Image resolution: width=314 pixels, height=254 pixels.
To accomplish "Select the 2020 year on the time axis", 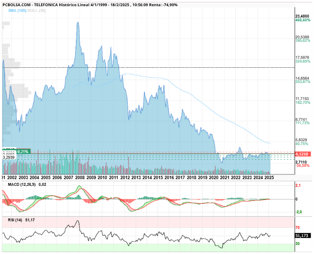I will click(x=214, y=178).
